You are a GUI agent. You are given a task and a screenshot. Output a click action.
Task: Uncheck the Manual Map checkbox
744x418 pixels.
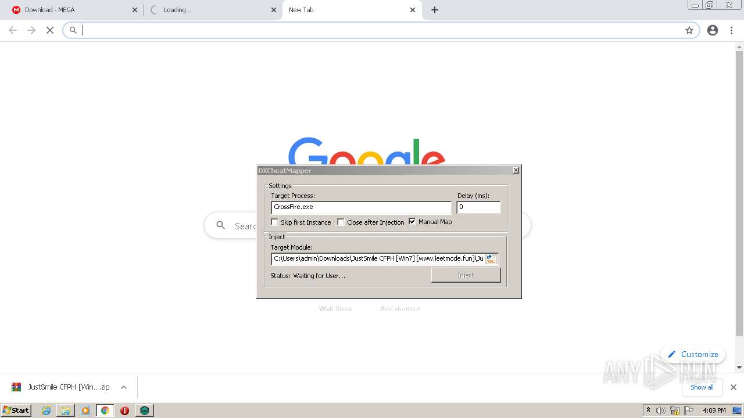[x=413, y=222]
